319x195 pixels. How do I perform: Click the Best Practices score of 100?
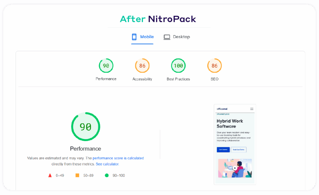tap(178, 65)
